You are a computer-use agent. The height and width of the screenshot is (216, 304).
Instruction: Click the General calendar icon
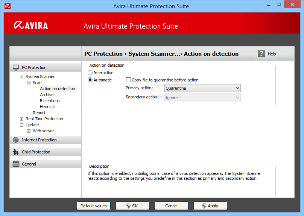[x=16, y=164]
